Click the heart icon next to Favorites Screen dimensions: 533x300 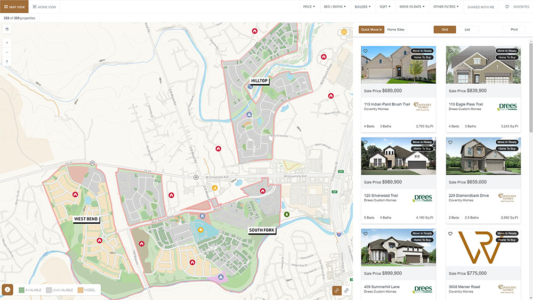coord(507,7)
